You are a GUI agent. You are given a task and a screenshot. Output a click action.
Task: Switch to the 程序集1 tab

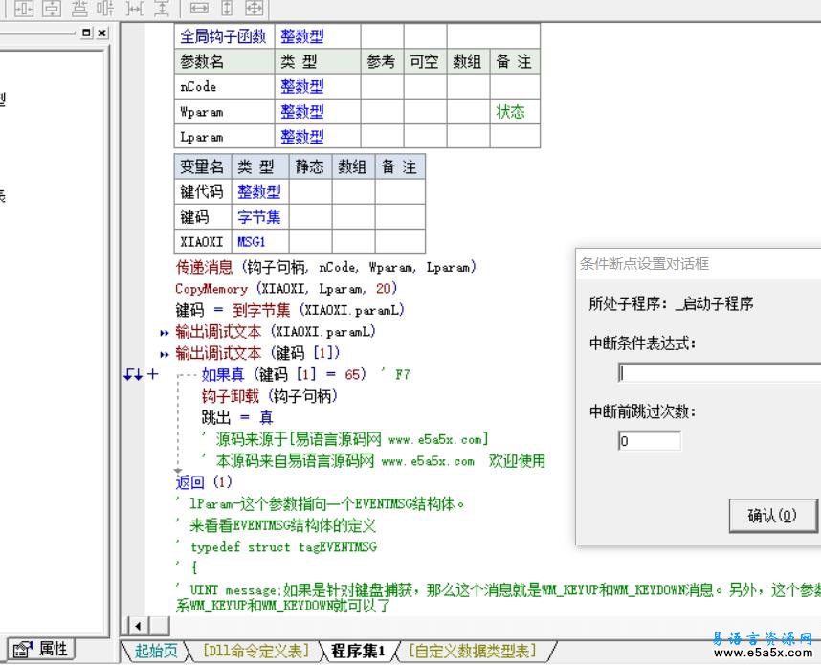click(x=359, y=651)
